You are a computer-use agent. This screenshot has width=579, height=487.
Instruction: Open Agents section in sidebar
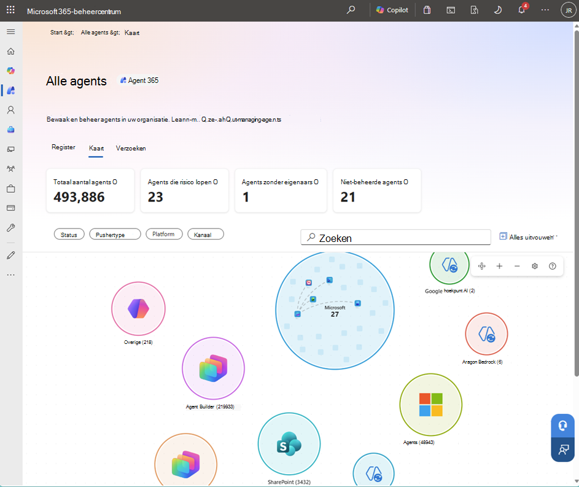[x=11, y=90]
